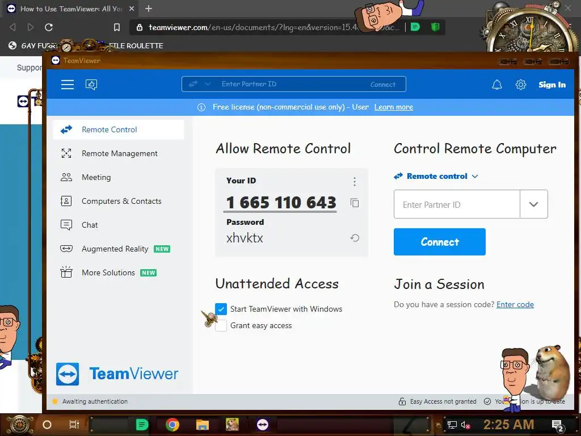Open a new browser tab
581x436 pixels.
pos(149,9)
